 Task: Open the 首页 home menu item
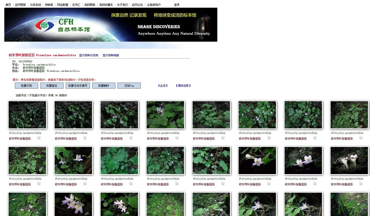8,5
